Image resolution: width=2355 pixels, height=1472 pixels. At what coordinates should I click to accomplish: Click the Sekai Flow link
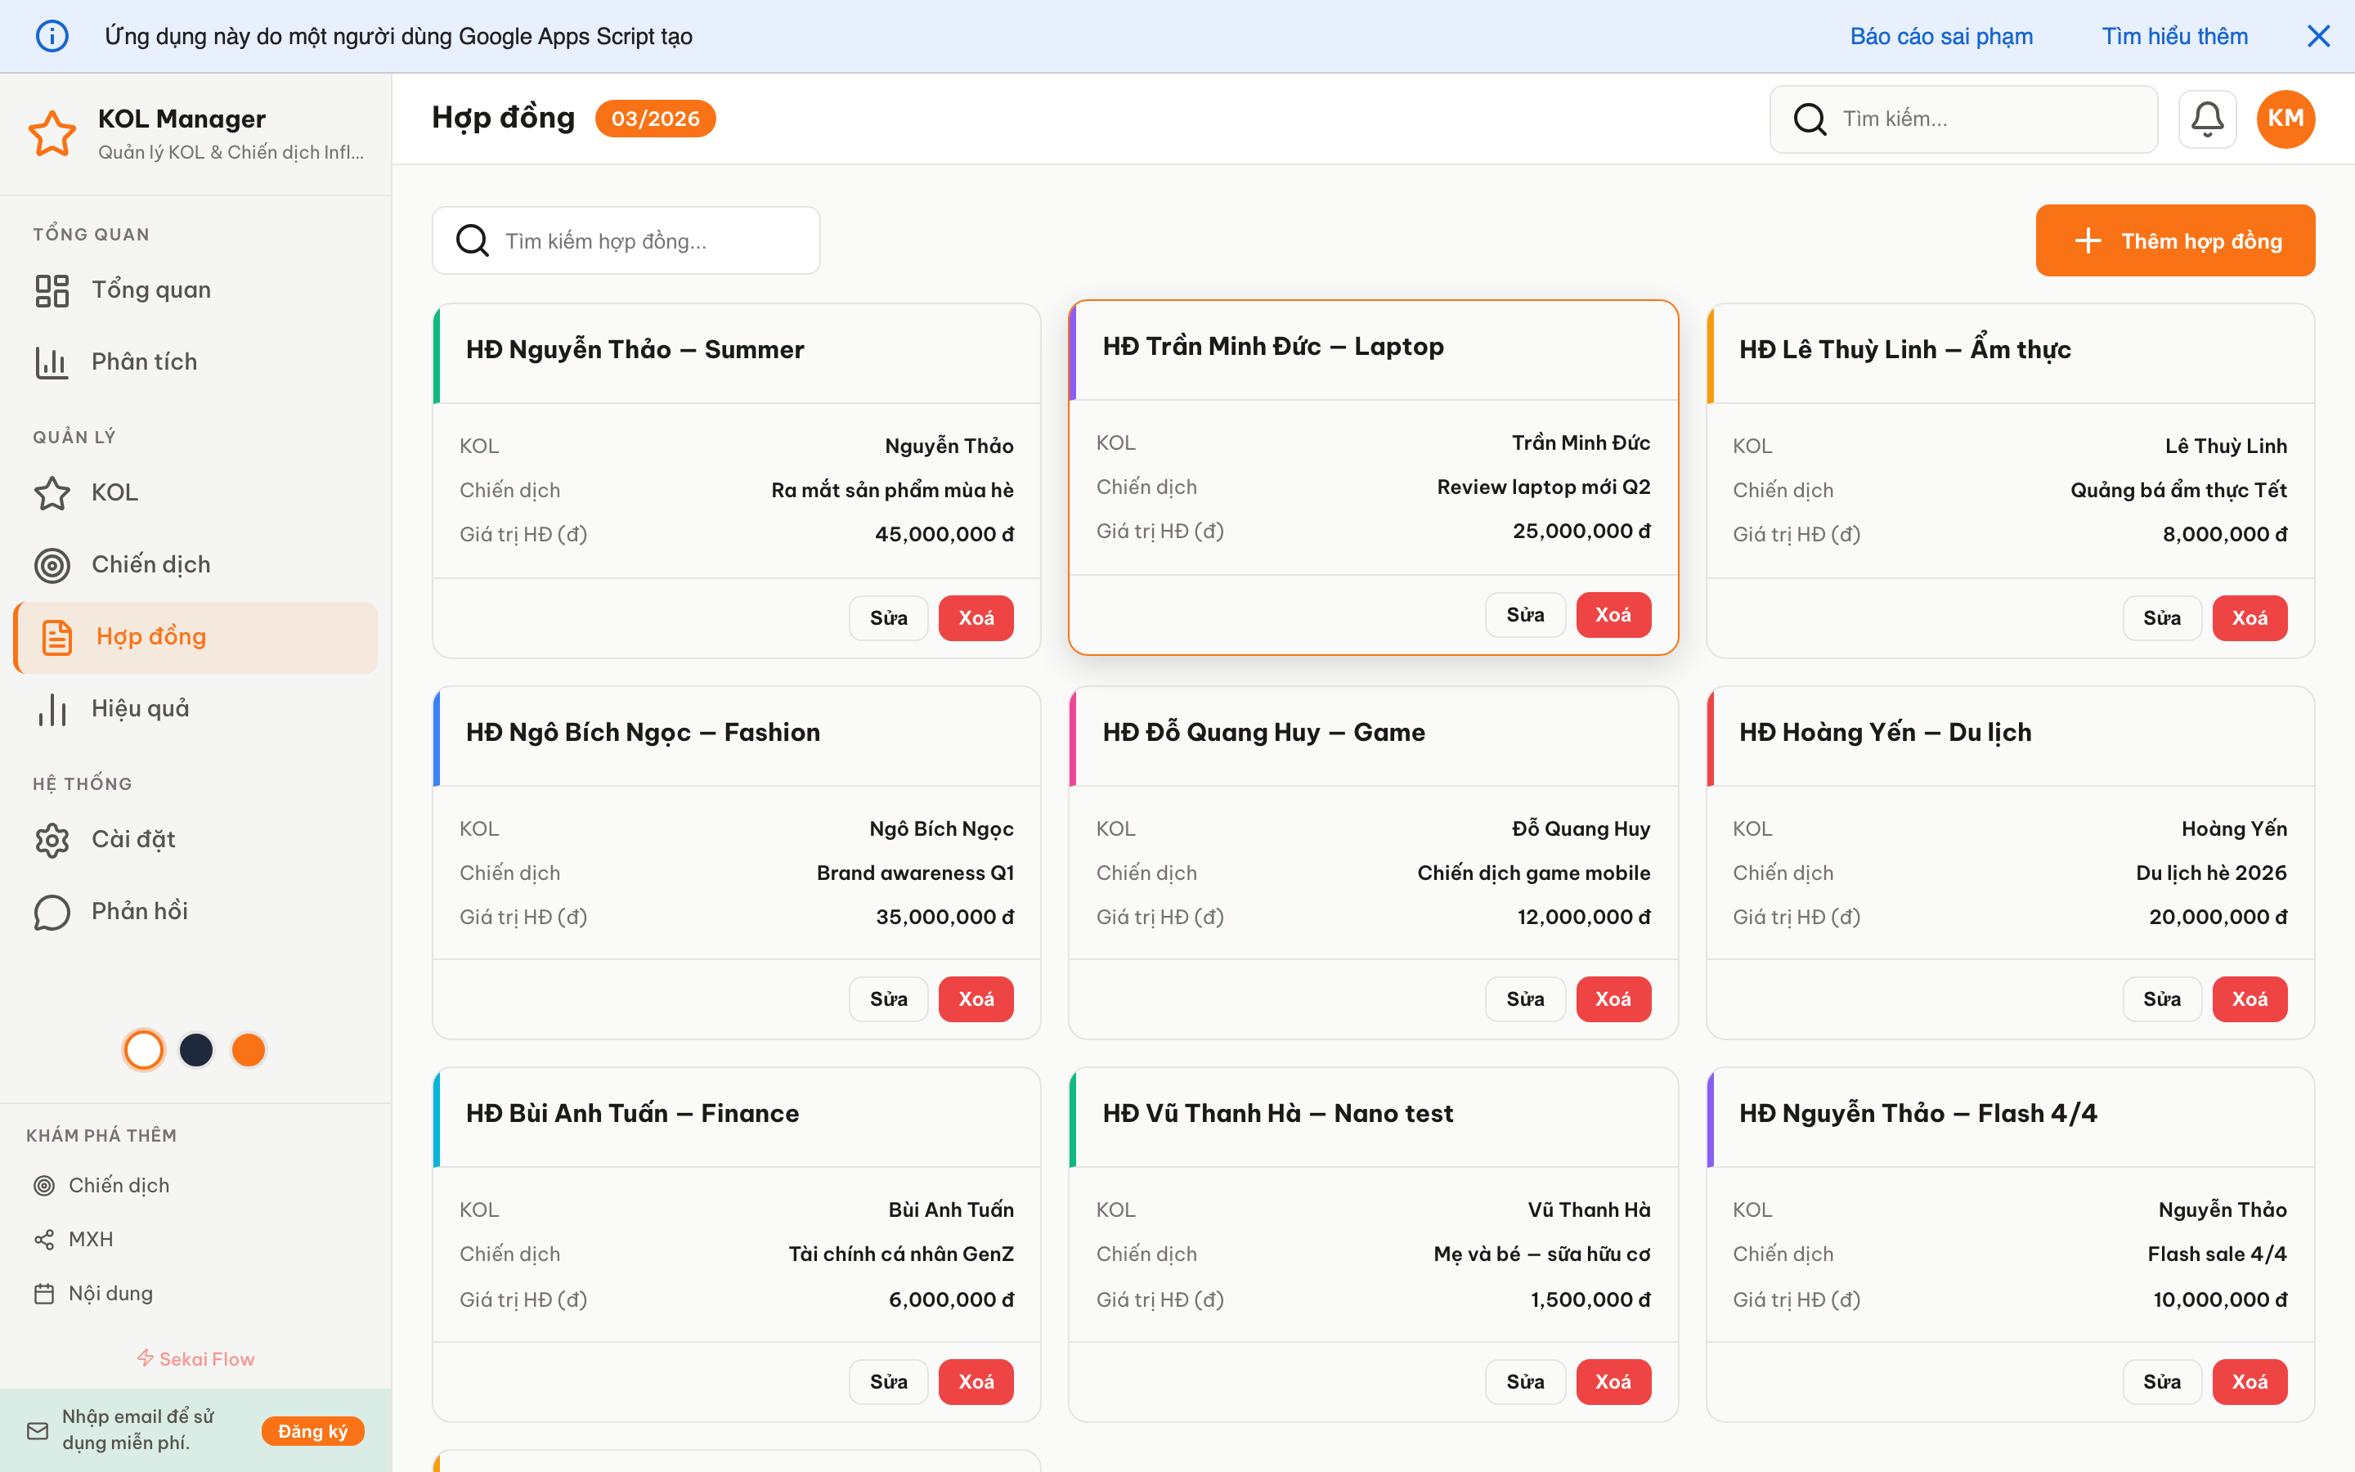195,1358
